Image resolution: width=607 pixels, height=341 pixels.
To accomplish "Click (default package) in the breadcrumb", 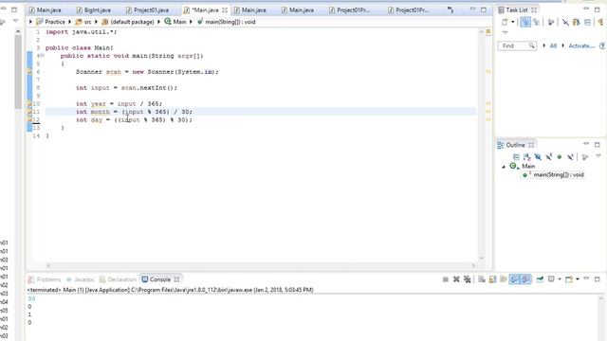I will (x=132, y=22).
